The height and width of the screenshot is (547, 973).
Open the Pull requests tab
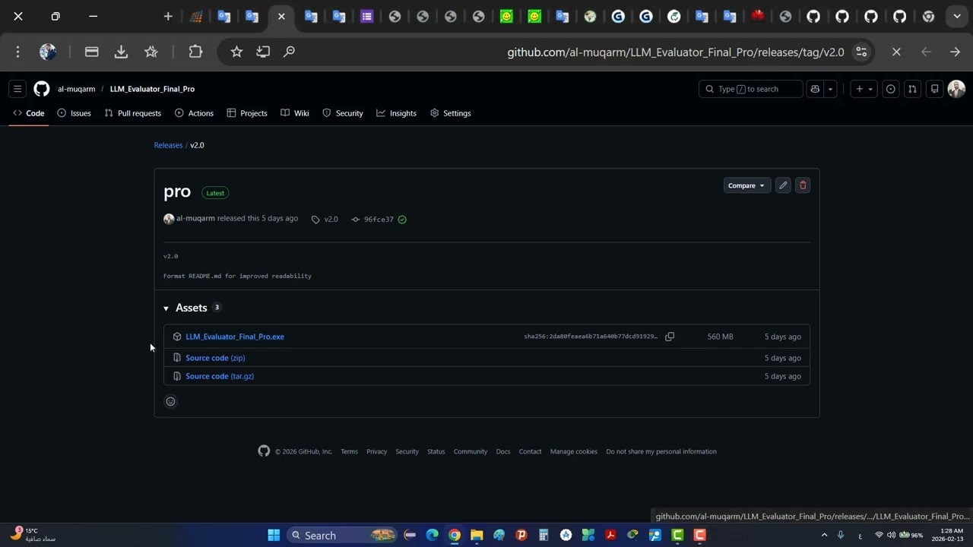point(133,113)
